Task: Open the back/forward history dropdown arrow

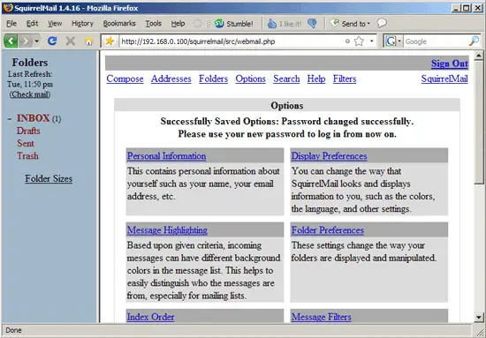Action: coord(36,41)
